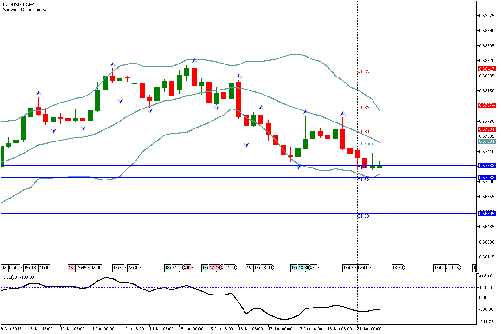
Task: Click the up fractal arrow above the 18 Jan candle
Action: pyautogui.click(x=343, y=113)
